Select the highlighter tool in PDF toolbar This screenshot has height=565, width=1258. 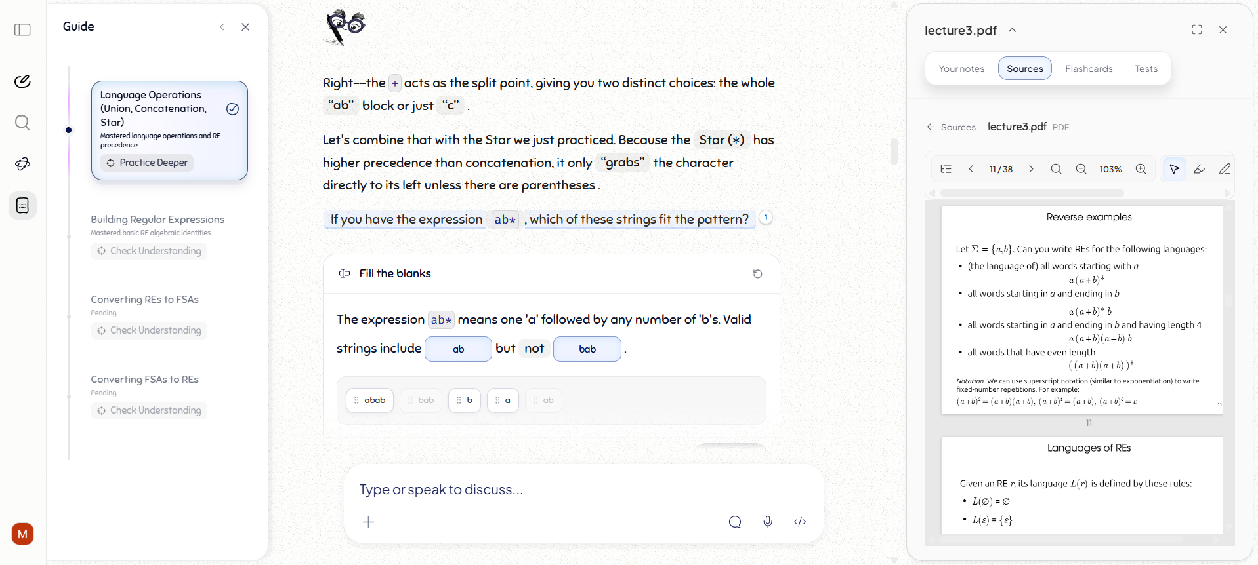pos(1200,169)
